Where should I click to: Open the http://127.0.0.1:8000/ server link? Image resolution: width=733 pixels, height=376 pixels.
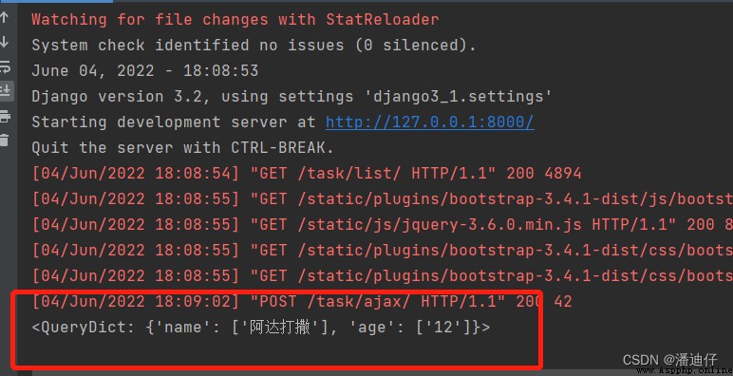(x=429, y=122)
